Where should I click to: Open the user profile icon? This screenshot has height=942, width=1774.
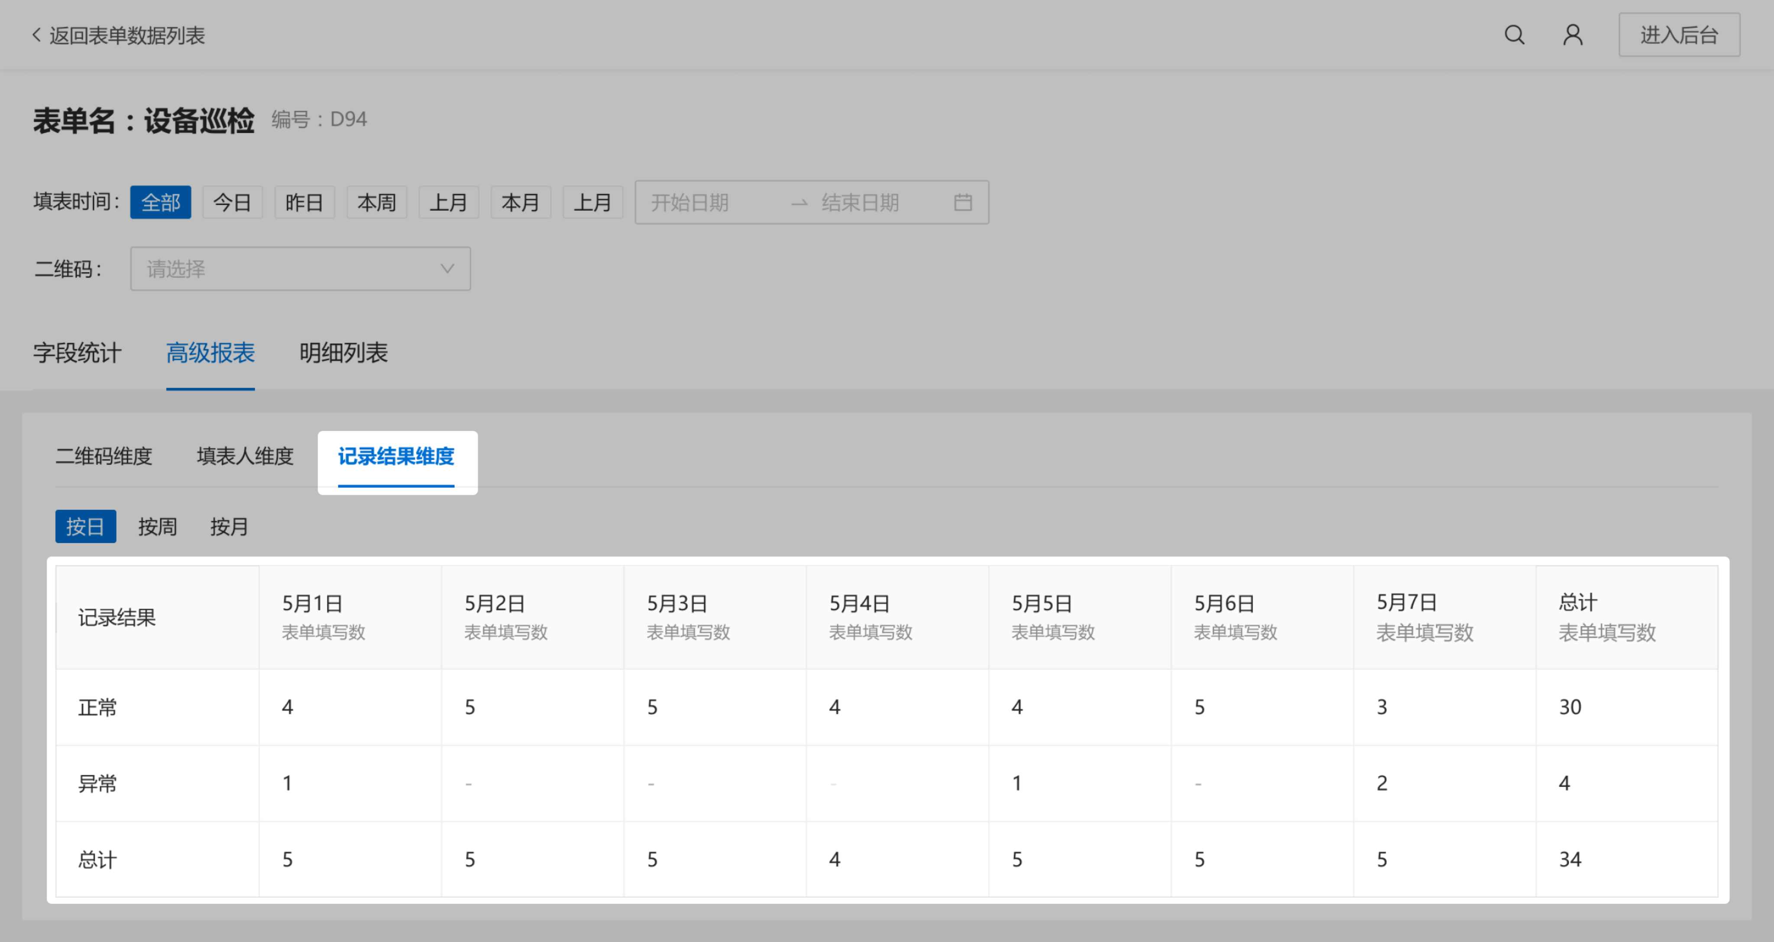1572,35
